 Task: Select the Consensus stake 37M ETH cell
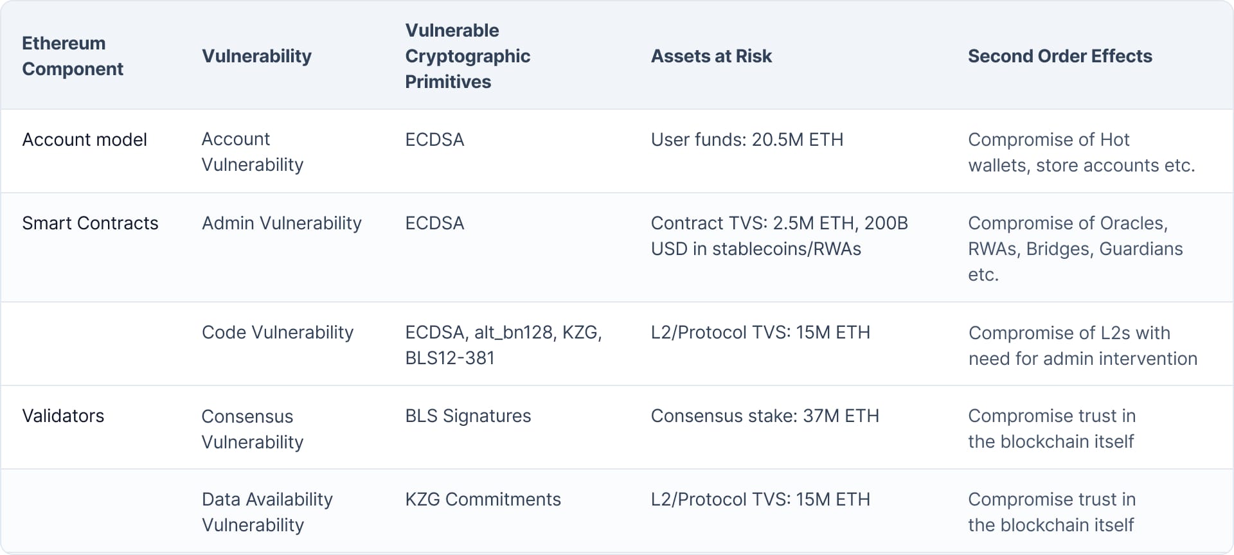click(765, 416)
